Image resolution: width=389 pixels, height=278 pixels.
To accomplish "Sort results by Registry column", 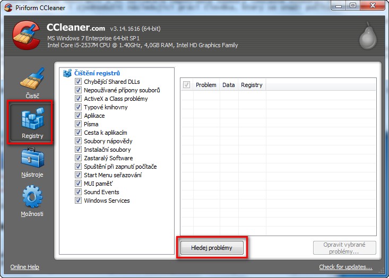I will (252, 85).
